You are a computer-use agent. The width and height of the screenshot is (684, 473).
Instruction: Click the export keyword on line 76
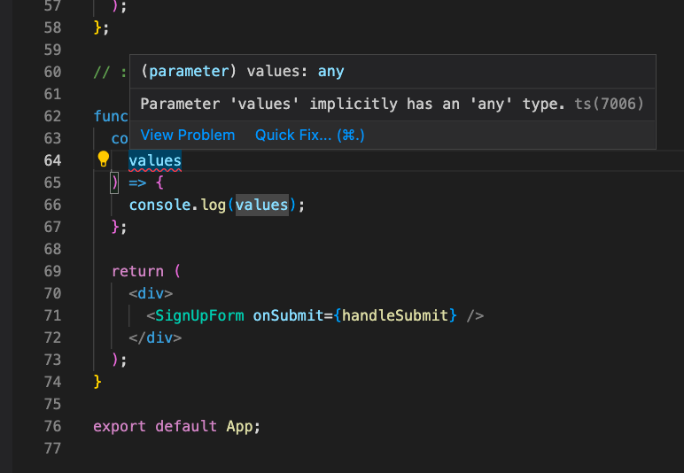(x=120, y=426)
